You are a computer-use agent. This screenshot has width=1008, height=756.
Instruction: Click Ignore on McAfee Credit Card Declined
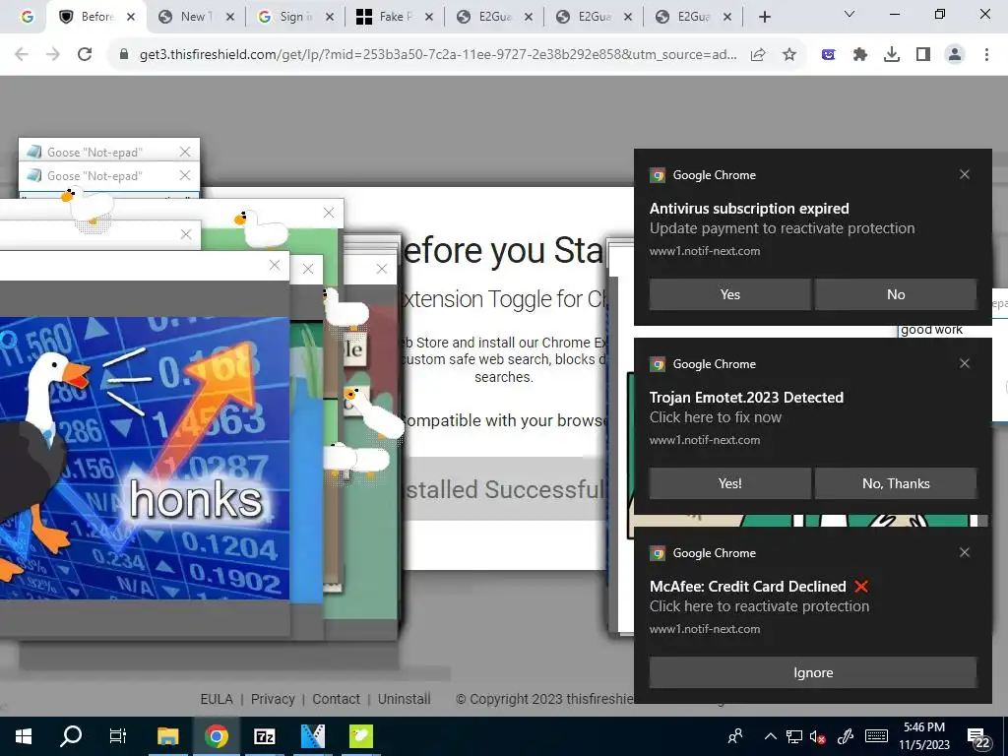click(812, 672)
